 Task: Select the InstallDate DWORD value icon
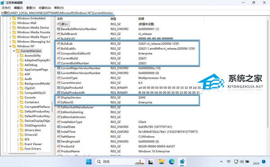pyautogui.click(x=58, y=127)
